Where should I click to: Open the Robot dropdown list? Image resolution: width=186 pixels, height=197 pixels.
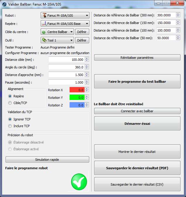tap(65, 15)
